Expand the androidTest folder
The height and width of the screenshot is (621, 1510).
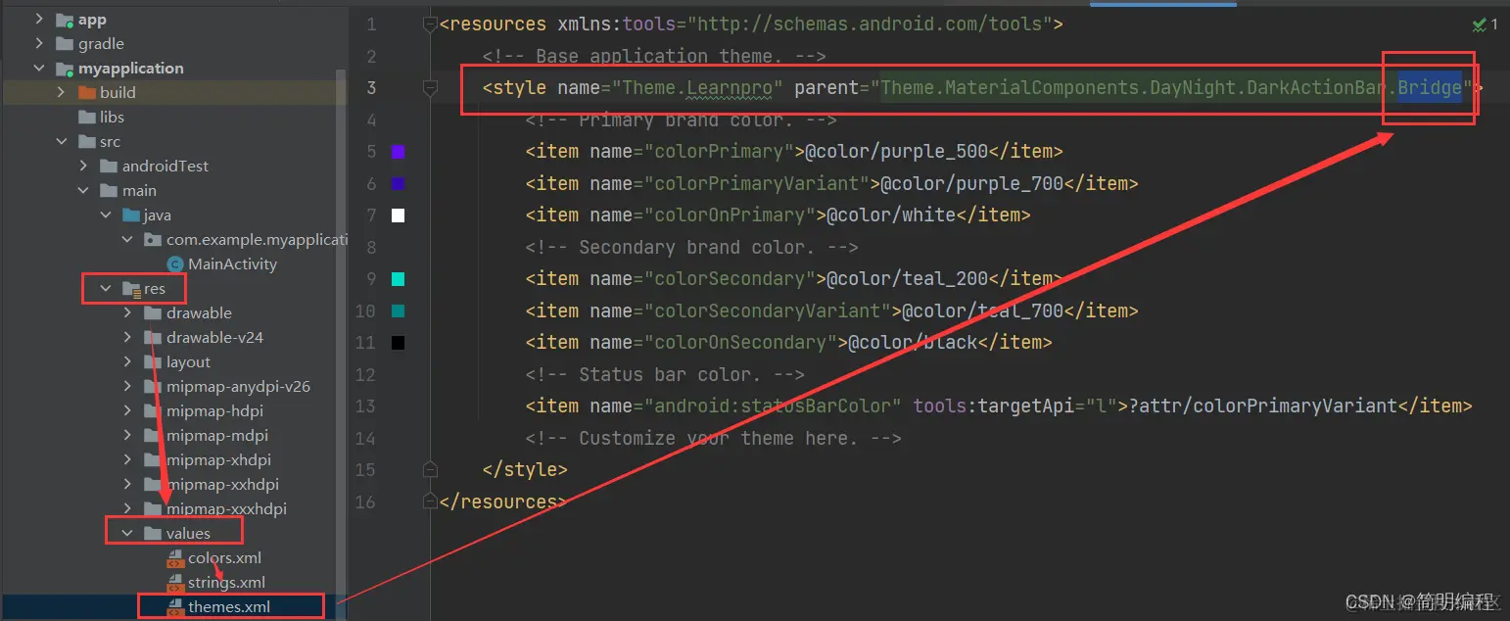point(83,166)
